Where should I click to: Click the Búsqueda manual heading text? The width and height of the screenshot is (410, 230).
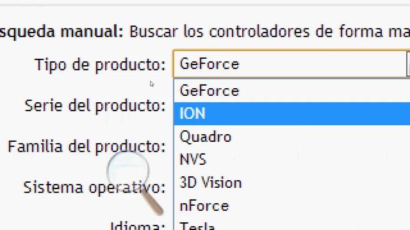[x=61, y=31]
